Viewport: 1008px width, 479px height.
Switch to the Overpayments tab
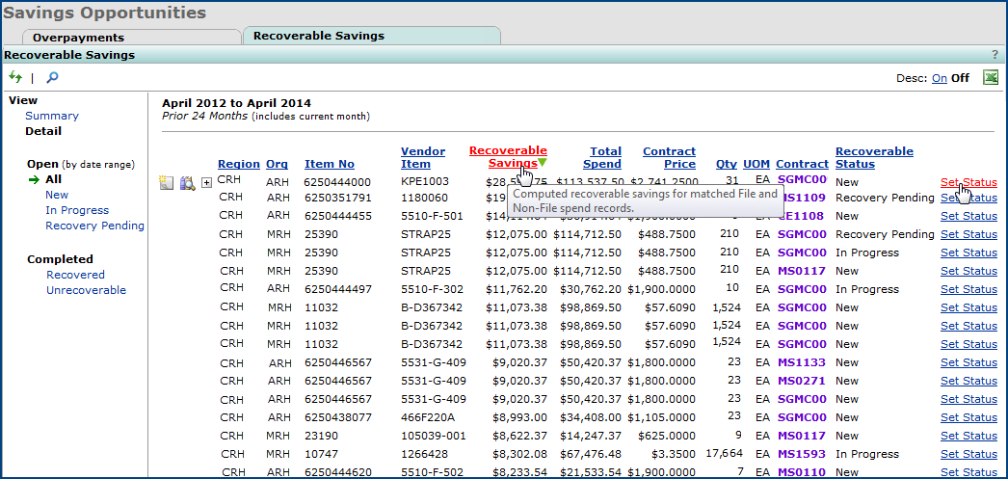(x=78, y=38)
